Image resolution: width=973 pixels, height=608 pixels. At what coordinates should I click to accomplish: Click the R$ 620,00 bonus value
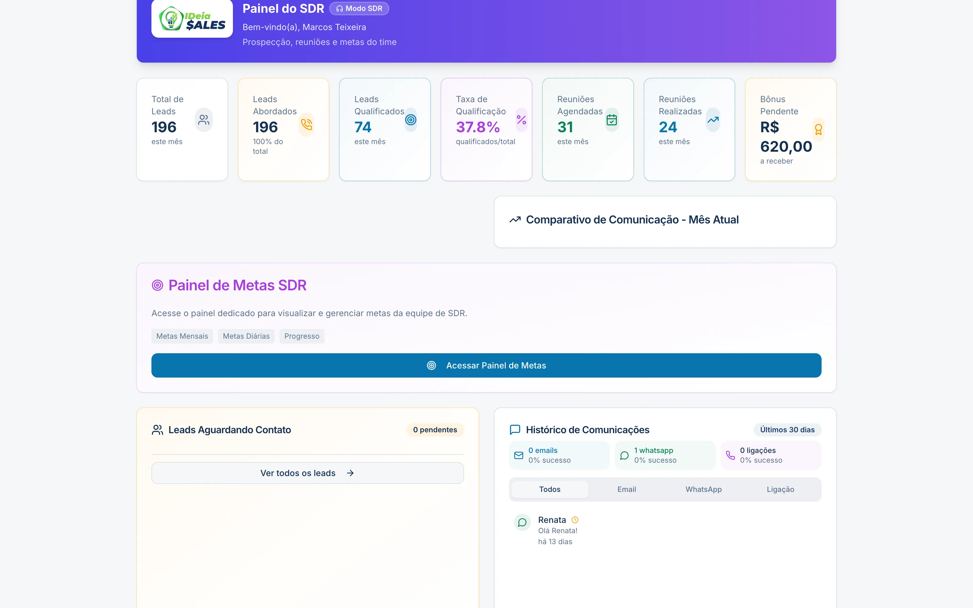[786, 137]
